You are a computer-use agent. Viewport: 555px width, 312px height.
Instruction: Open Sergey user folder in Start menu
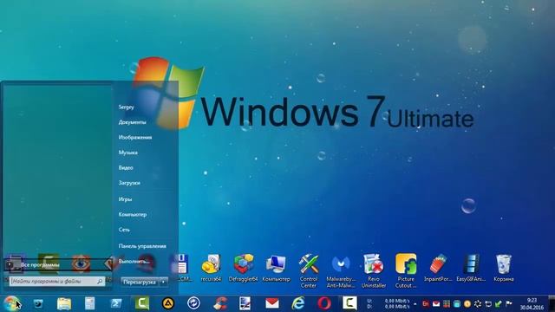pyautogui.click(x=127, y=107)
